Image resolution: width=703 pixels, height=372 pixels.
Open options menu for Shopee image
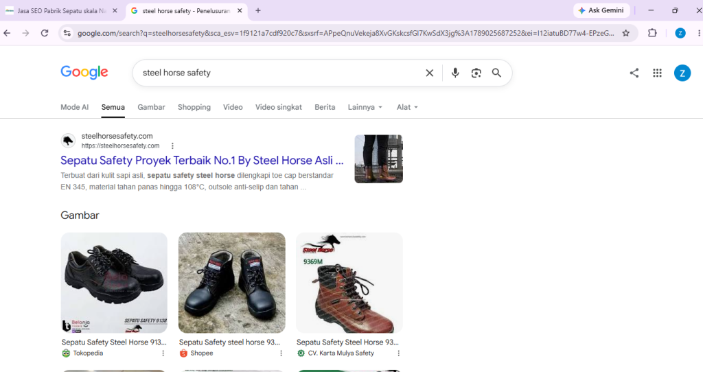(x=281, y=353)
